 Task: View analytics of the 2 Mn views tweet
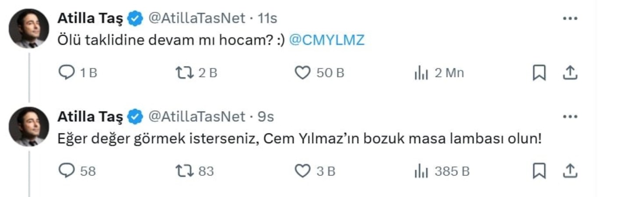click(x=421, y=74)
